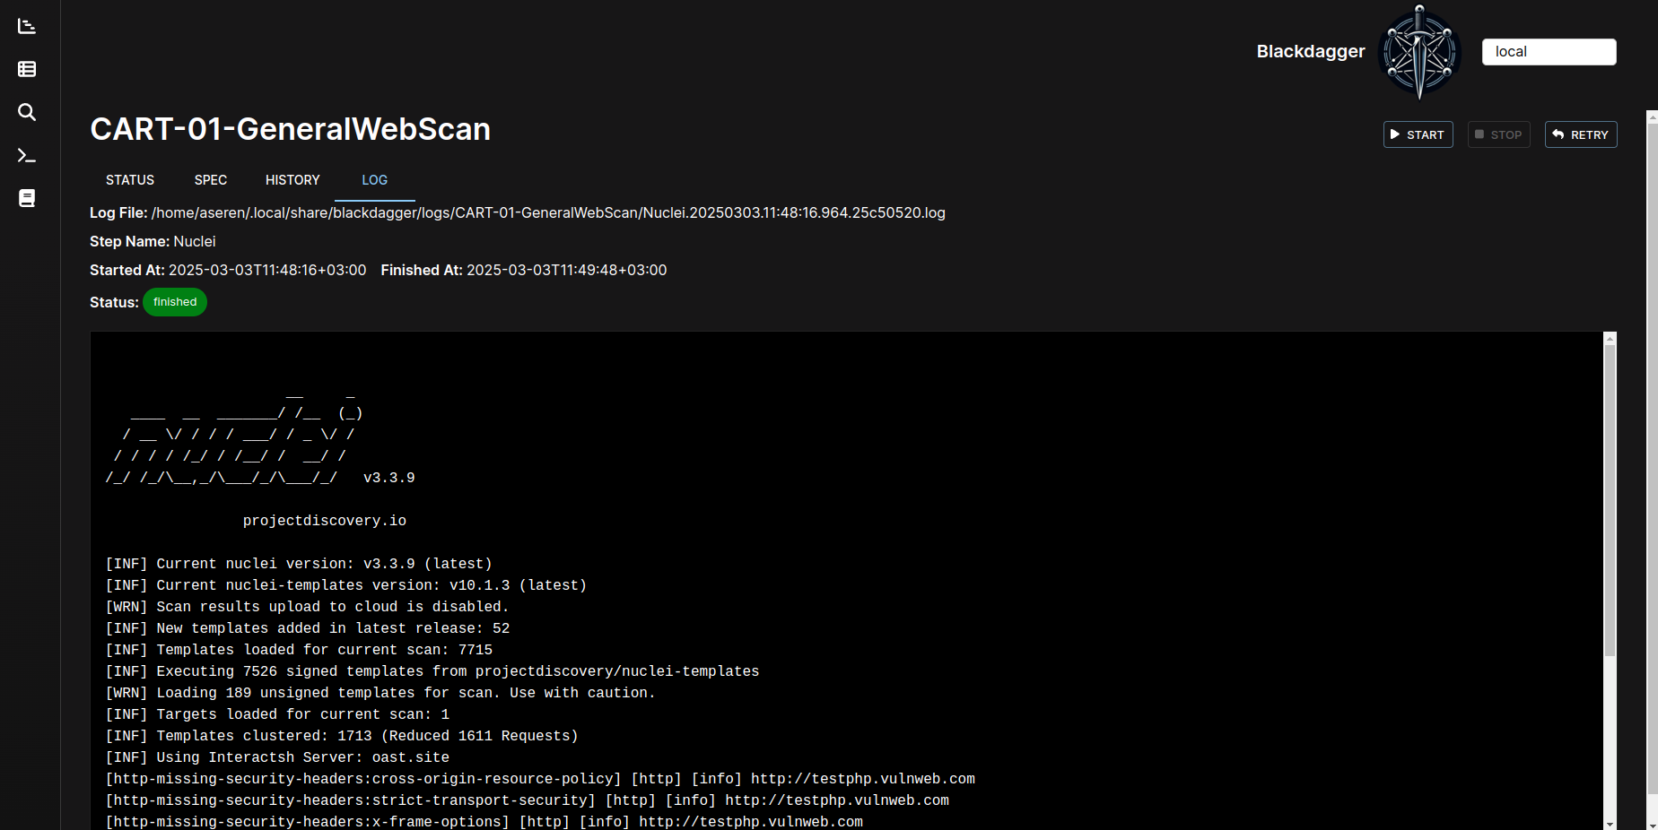Click the 'Templates loaded for current scan: 7715' line
1658x830 pixels.
click(x=299, y=650)
